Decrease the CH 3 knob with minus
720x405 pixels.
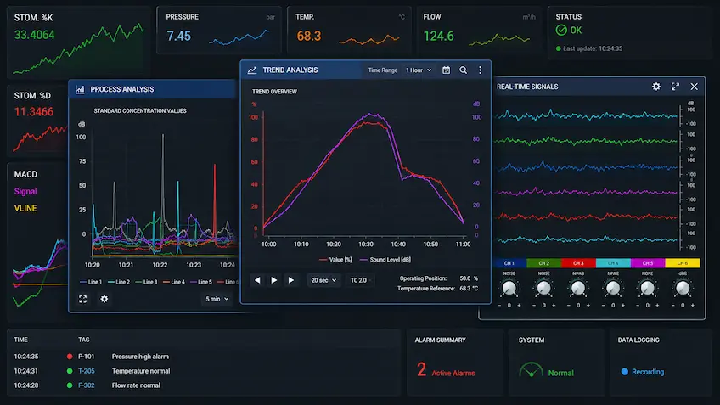click(569, 306)
